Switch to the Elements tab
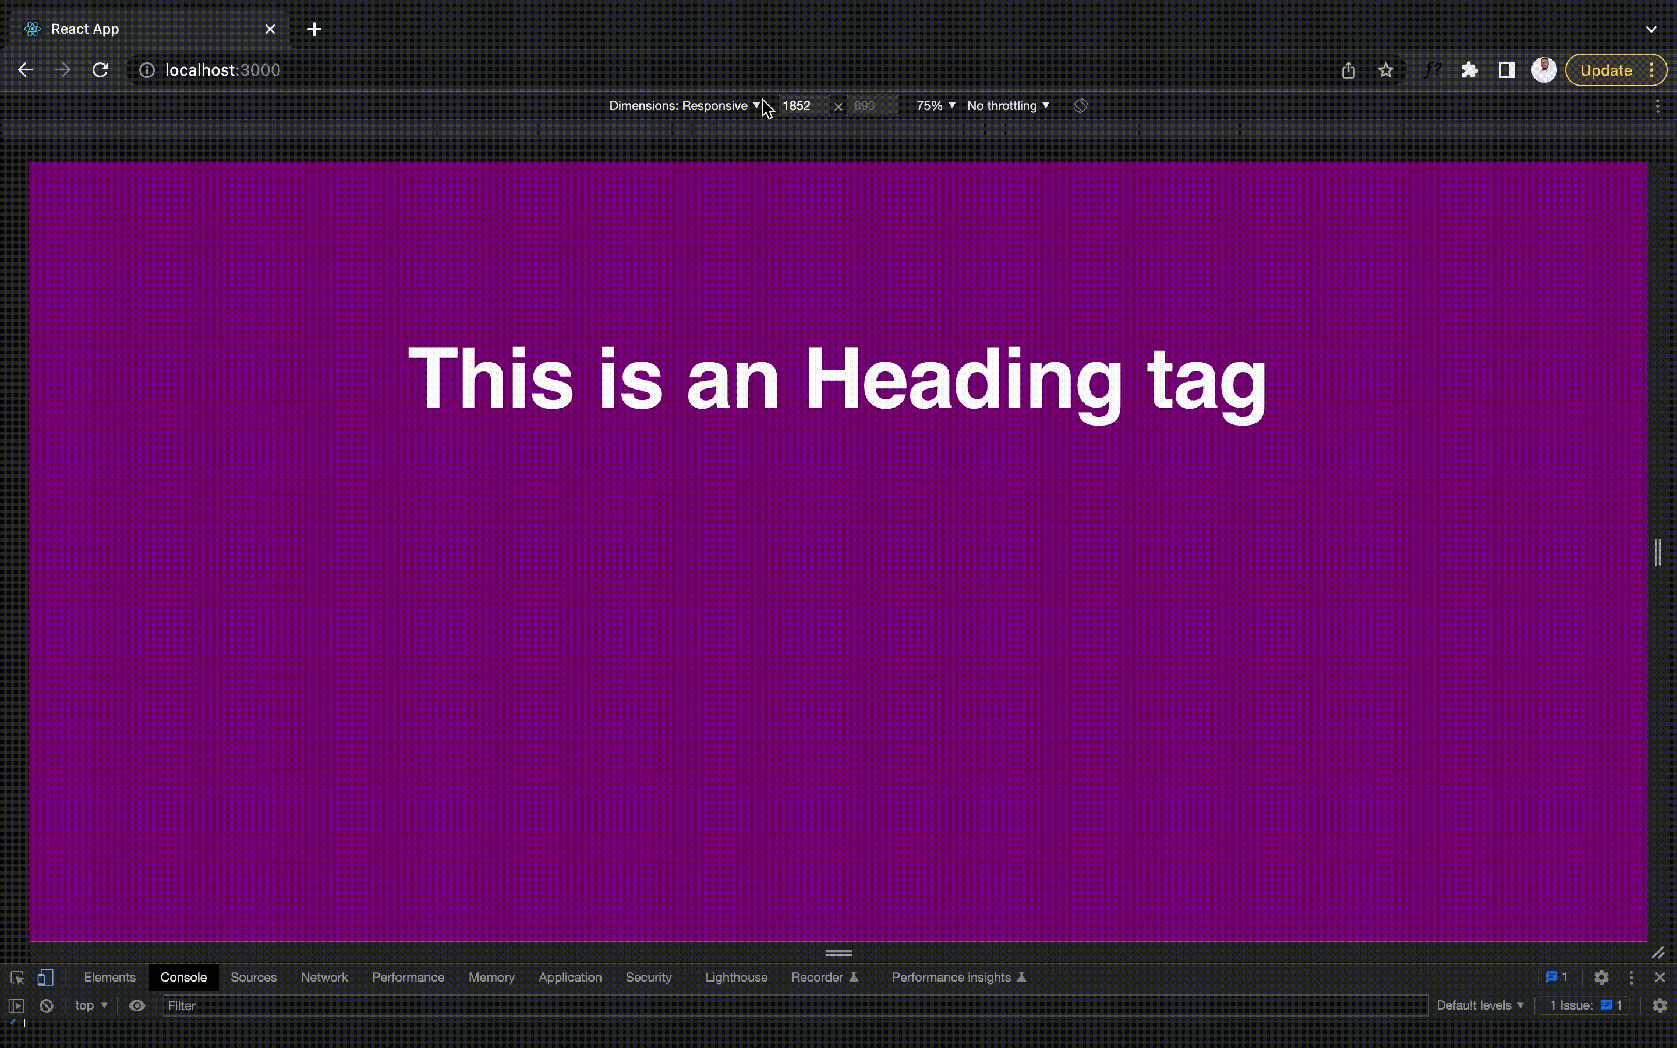The height and width of the screenshot is (1048, 1677). [109, 978]
